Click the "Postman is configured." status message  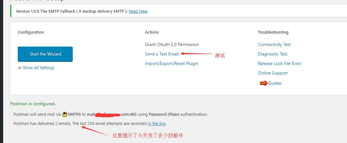point(33,104)
